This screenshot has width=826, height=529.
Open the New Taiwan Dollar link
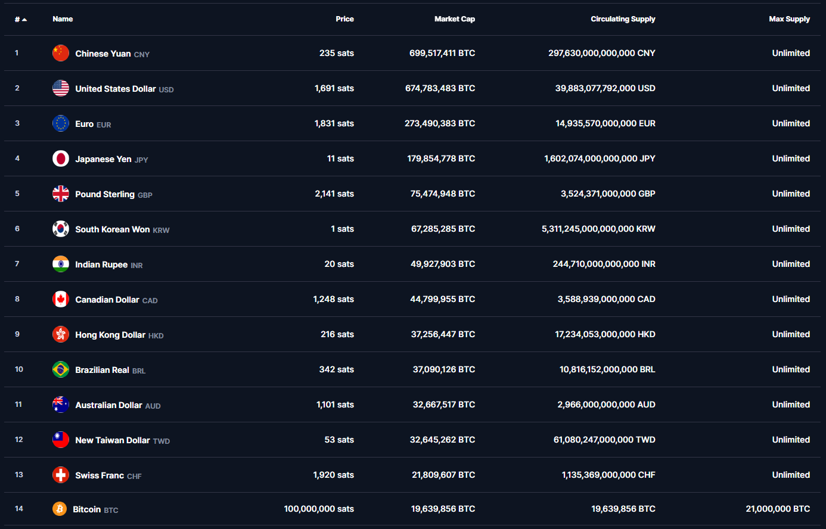(x=113, y=440)
